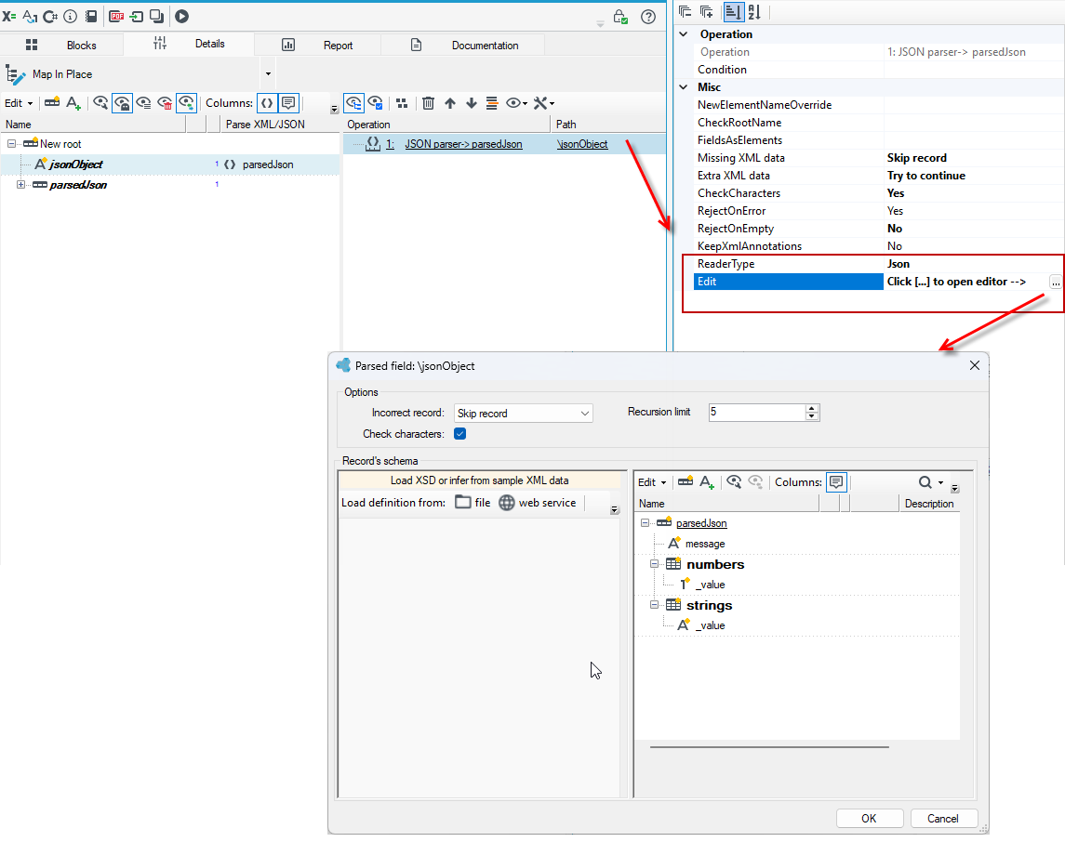Toggle categorized view in the properties grid
Image resolution: width=1065 pixels, height=842 pixels.
[x=733, y=11]
